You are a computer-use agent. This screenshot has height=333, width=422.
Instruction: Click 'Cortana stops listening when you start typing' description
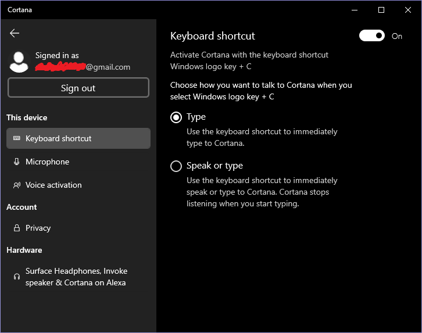(262, 192)
